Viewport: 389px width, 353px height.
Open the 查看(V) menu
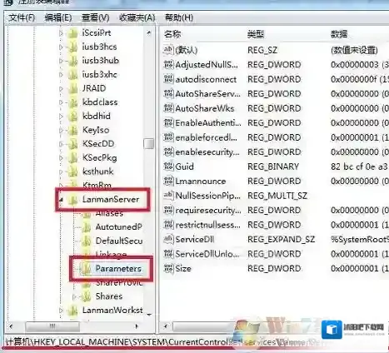click(95, 18)
